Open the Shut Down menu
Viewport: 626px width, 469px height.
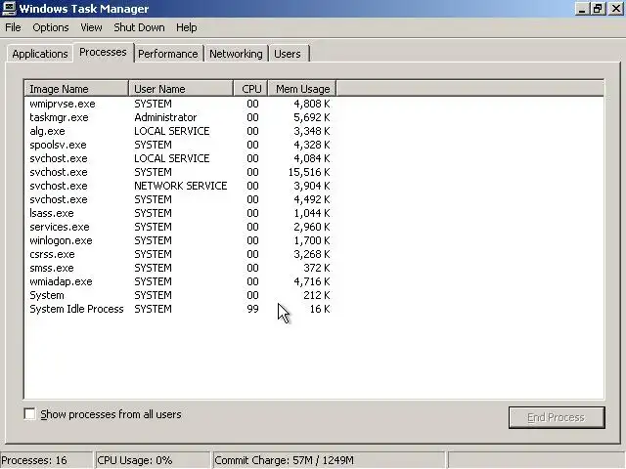pos(139,27)
